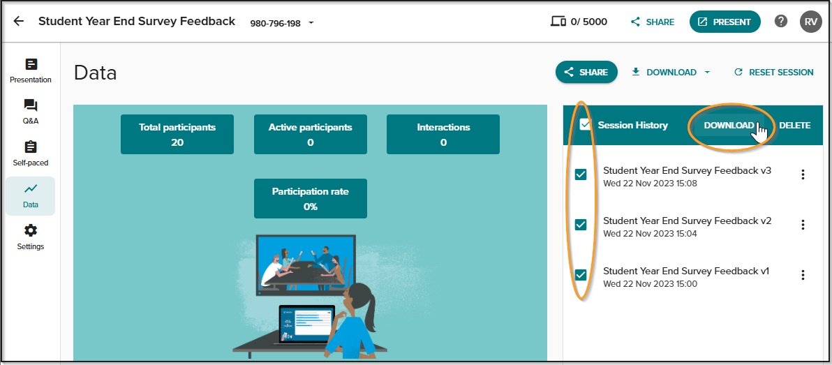Open the three-dot menu for Feedback v1
832x365 pixels.
(803, 275)
